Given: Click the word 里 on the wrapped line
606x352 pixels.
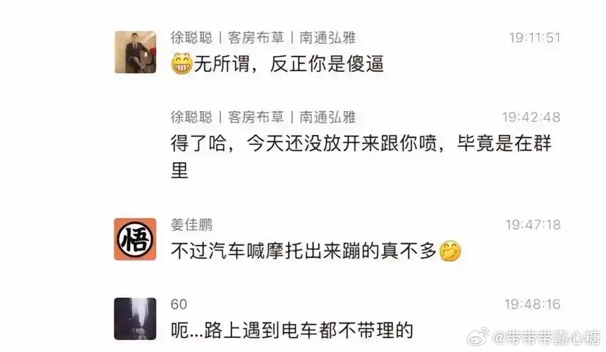Looking at the screenshot, I should 180,170.
